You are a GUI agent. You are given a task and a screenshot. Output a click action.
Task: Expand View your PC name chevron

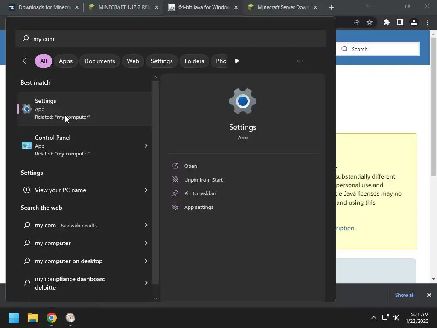coord(146,190)
